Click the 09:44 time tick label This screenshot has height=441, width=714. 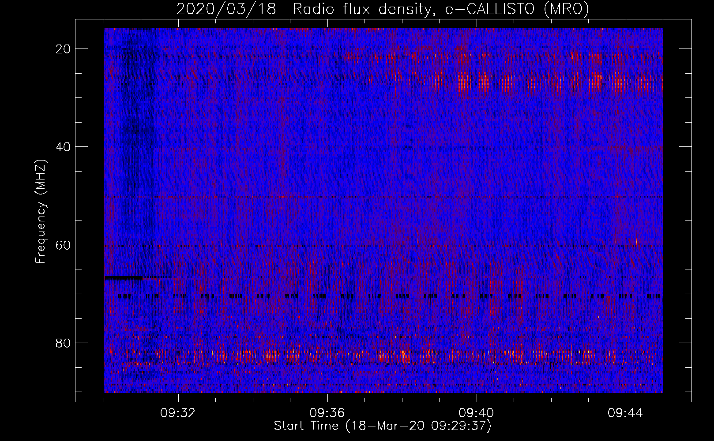click(625, 413)
